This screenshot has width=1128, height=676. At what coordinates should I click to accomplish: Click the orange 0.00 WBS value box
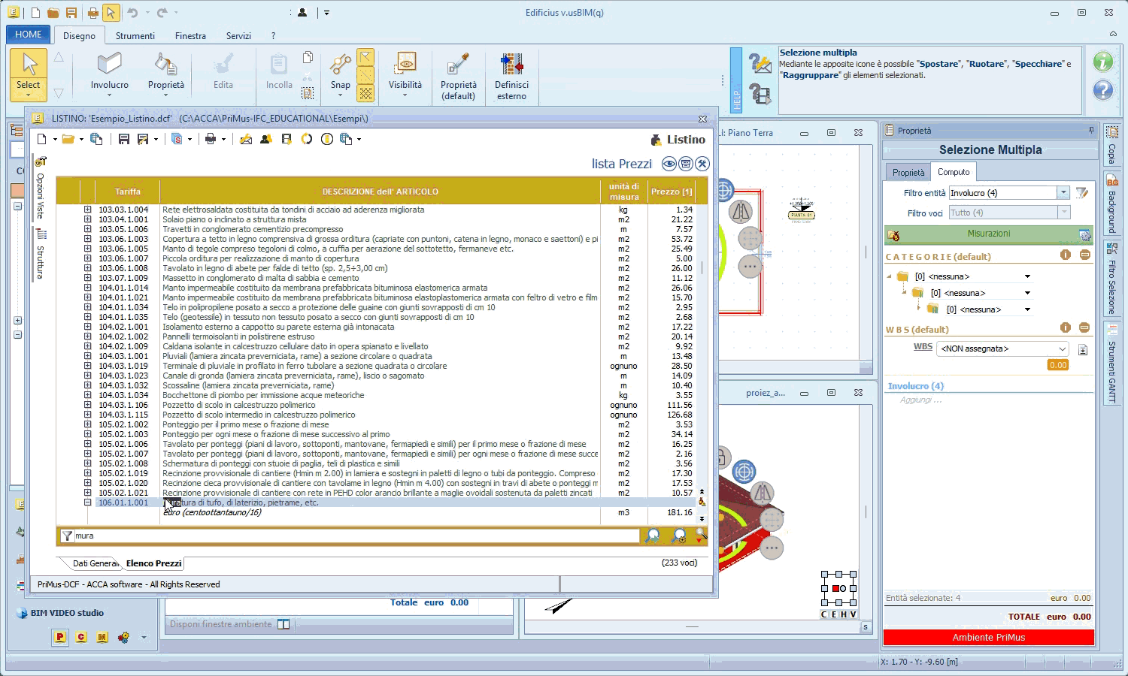coord(1058,365)
